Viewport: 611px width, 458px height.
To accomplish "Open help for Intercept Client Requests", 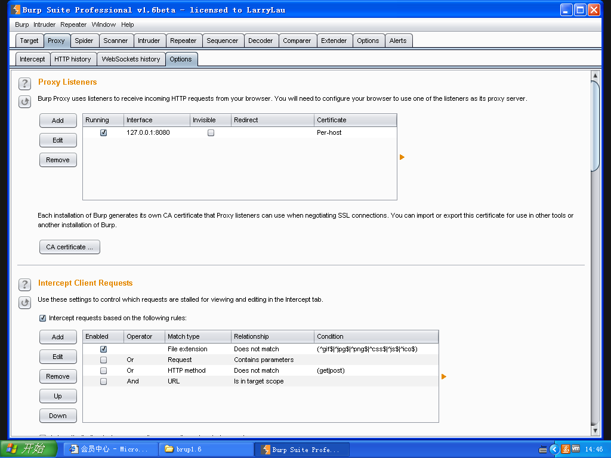I will pyautogui.click(x=24, y=284).
